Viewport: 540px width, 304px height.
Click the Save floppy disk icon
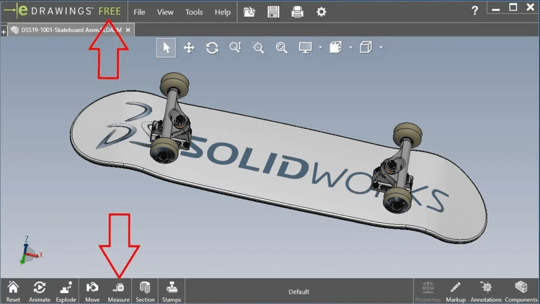point(273,12)
